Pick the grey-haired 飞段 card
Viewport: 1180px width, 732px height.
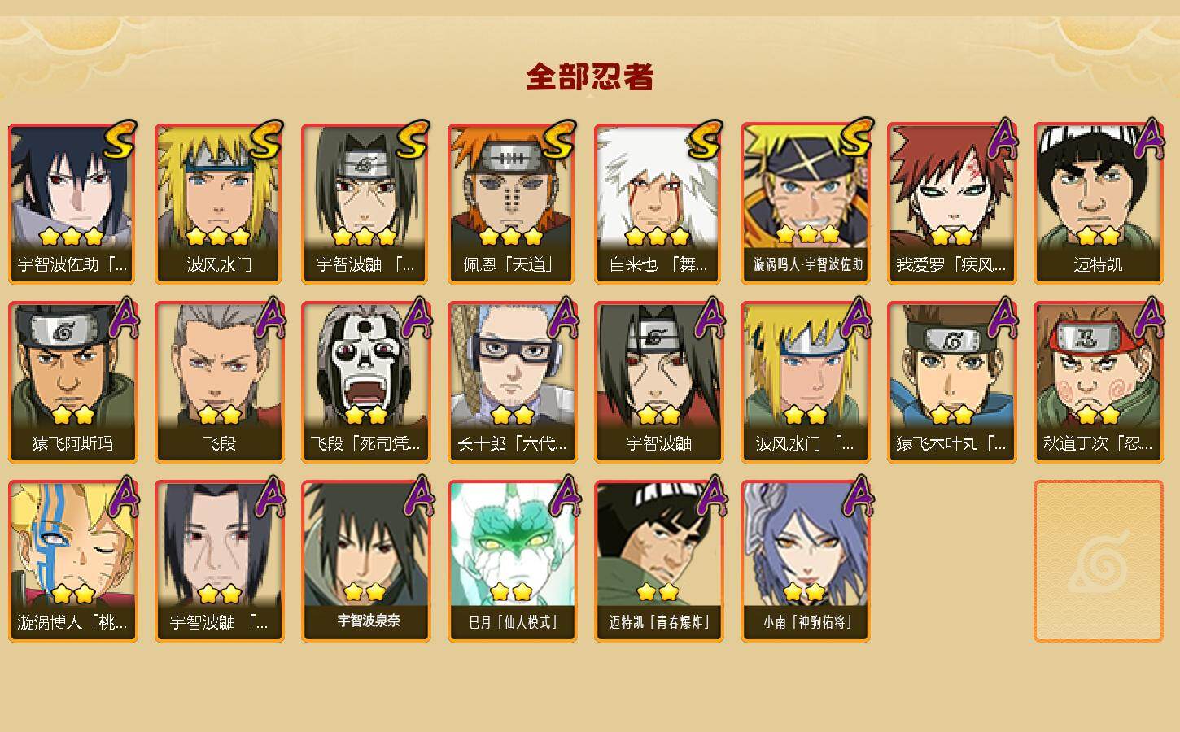pyautogui.click(x=219, y=382)
